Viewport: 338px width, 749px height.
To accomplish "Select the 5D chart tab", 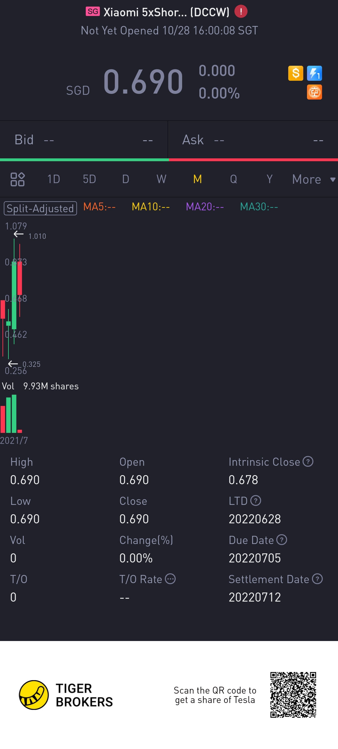I will (x=90, y=179).
